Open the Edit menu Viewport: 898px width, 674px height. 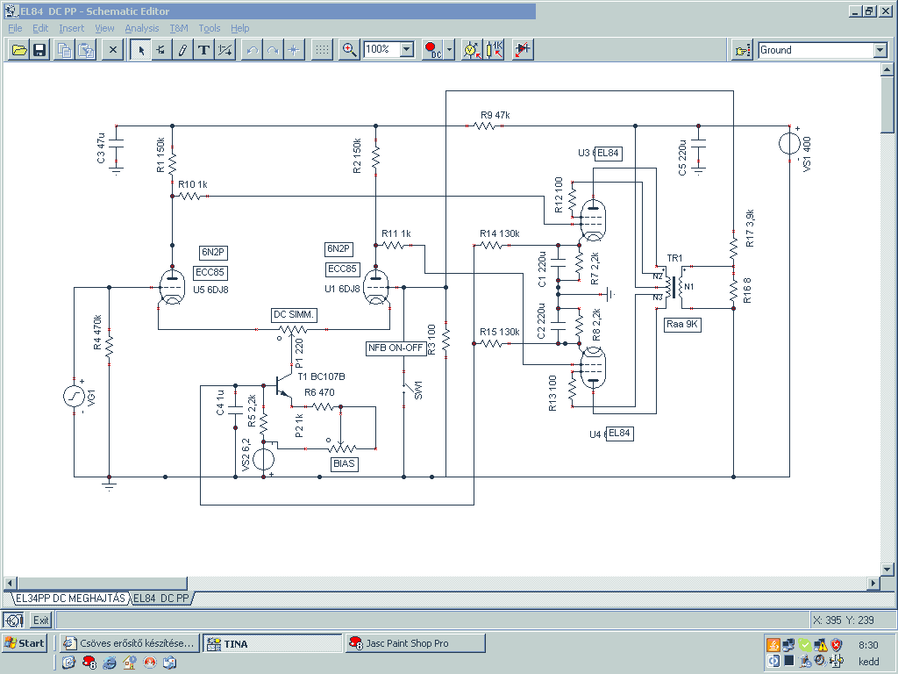pyautogui.click(x=40, y=28)
